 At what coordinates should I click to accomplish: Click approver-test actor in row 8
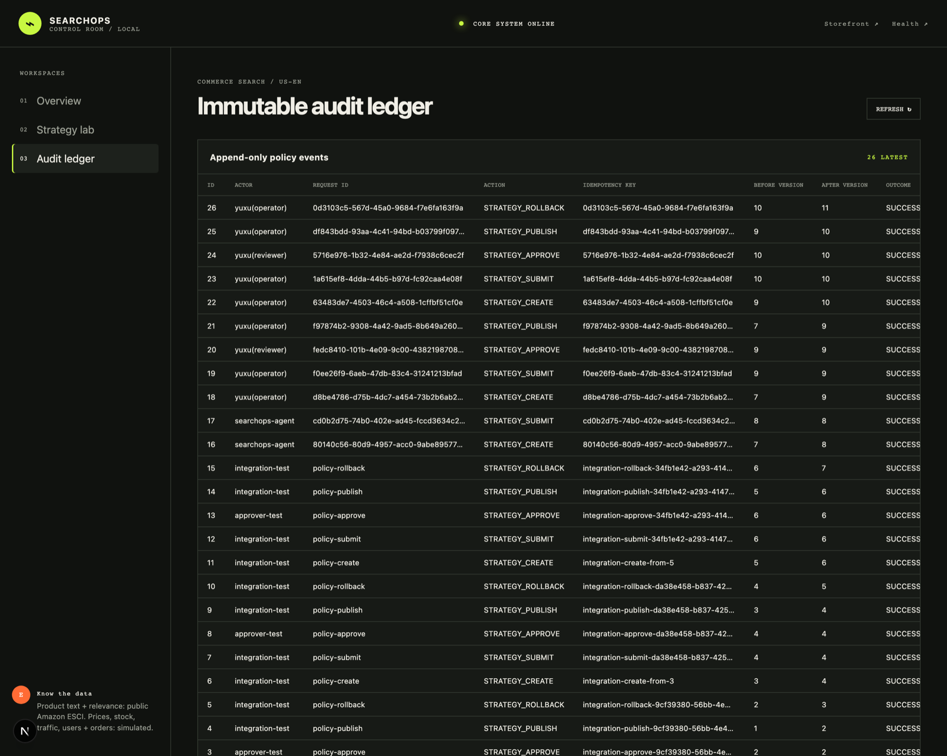(258, 634)
